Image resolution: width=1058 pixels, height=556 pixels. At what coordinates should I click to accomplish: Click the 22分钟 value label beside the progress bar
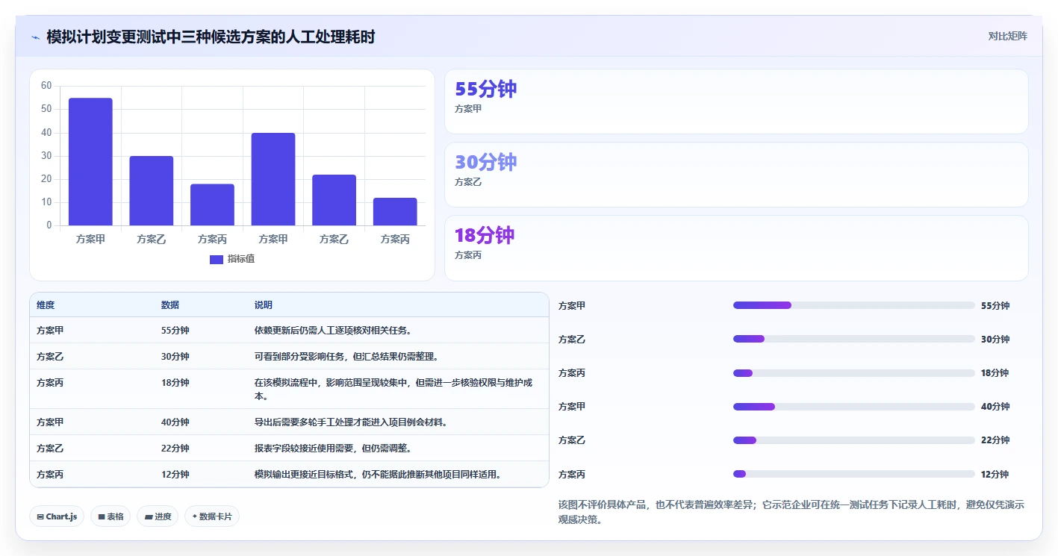click(x=995, y=440)
